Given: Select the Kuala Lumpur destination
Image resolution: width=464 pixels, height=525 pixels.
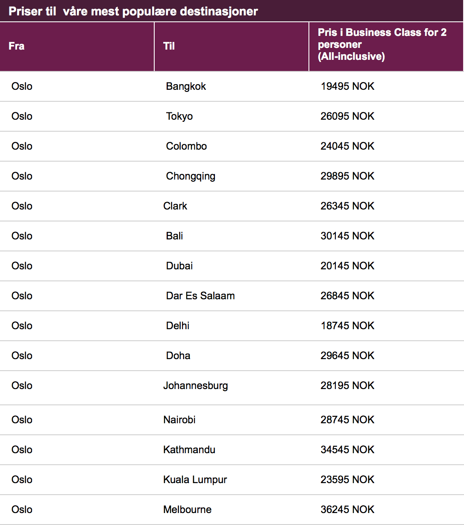Looking at the screenshot, I should pyautogui.click(x=195, y=480).
